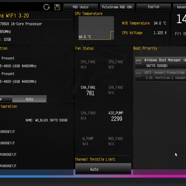This screenshot has width=186, height=186.
Task: Switch to Advanced mode
Action: [179, 7]
